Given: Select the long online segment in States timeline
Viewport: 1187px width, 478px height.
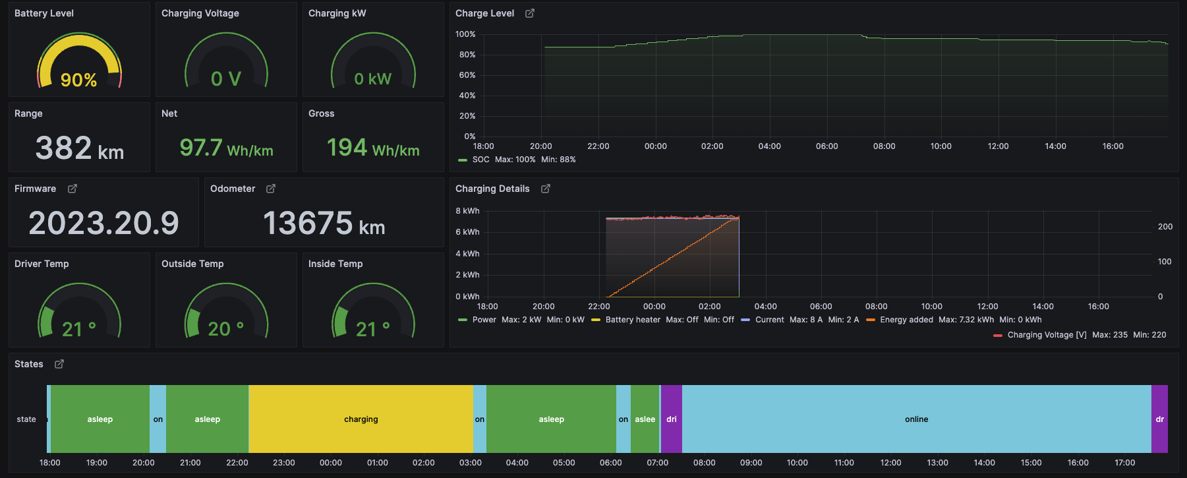Looking at the screenshot, I should (x=916, y=419).
